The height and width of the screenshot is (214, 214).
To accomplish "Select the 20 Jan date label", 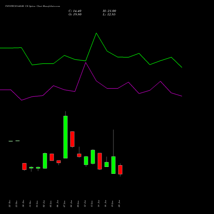I will coord(119,204).
